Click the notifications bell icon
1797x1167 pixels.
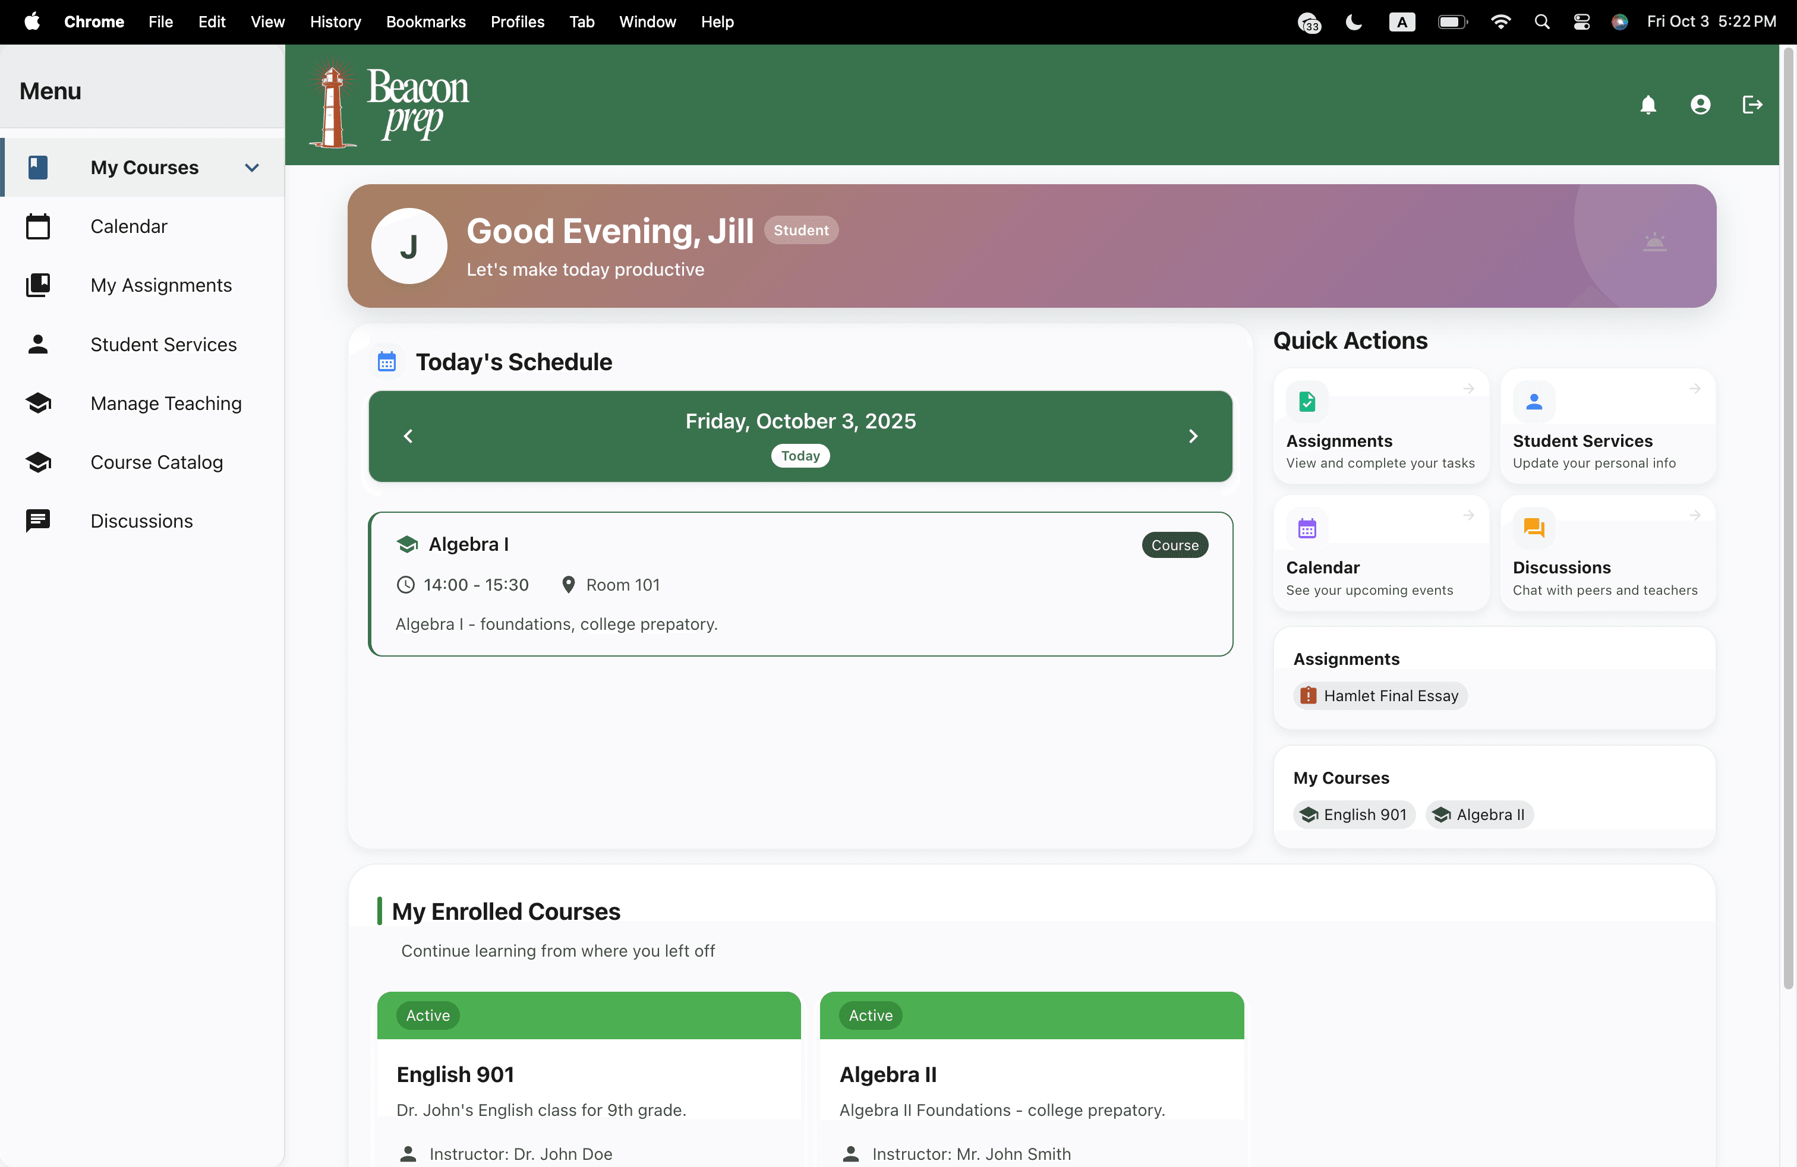click(1647, 105)
